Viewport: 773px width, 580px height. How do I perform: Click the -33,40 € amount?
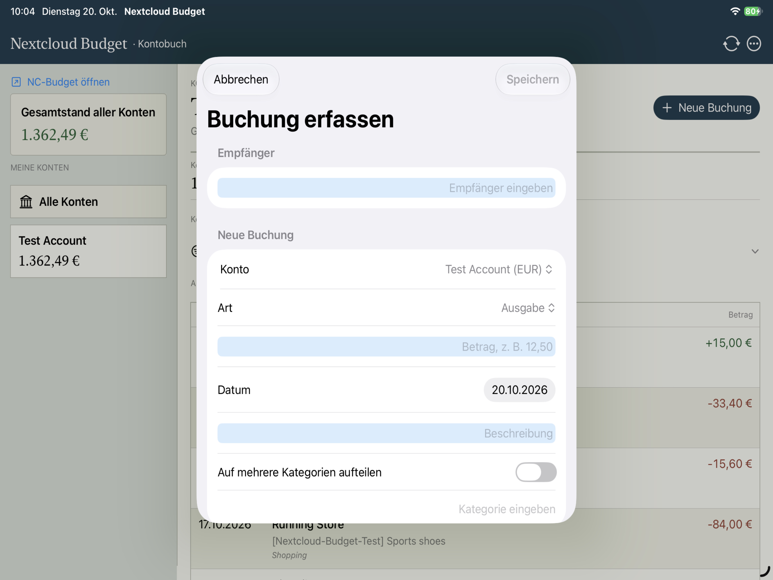tap(730, 403)
